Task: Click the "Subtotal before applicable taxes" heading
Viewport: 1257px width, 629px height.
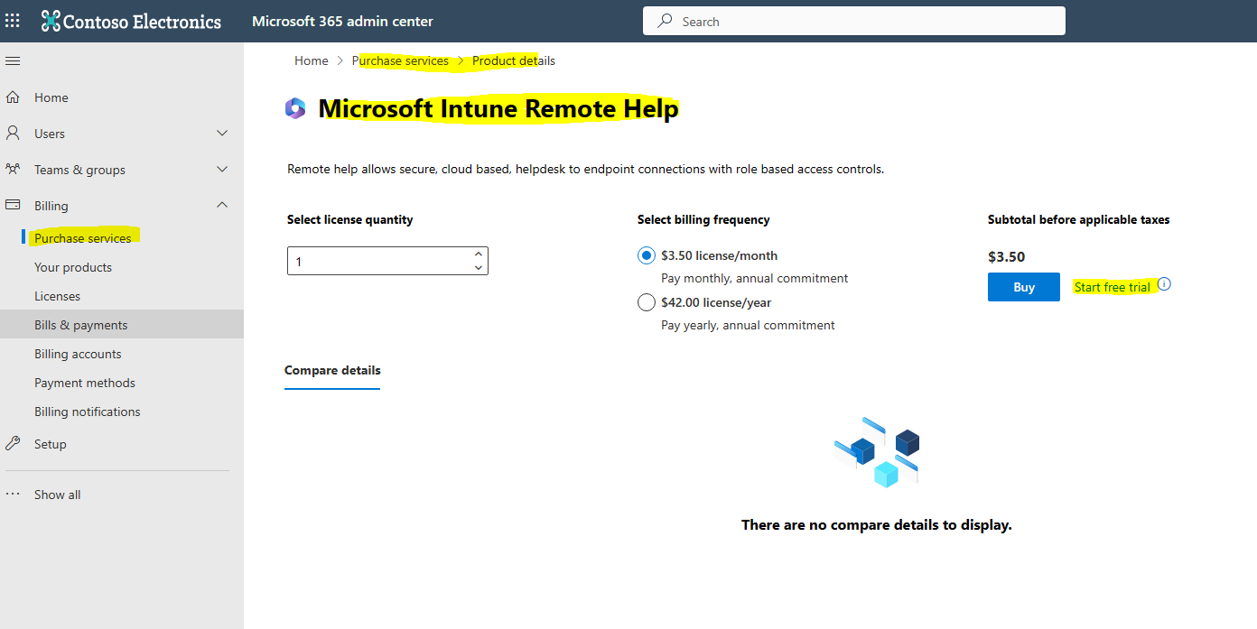Action: click(1079, 219)
